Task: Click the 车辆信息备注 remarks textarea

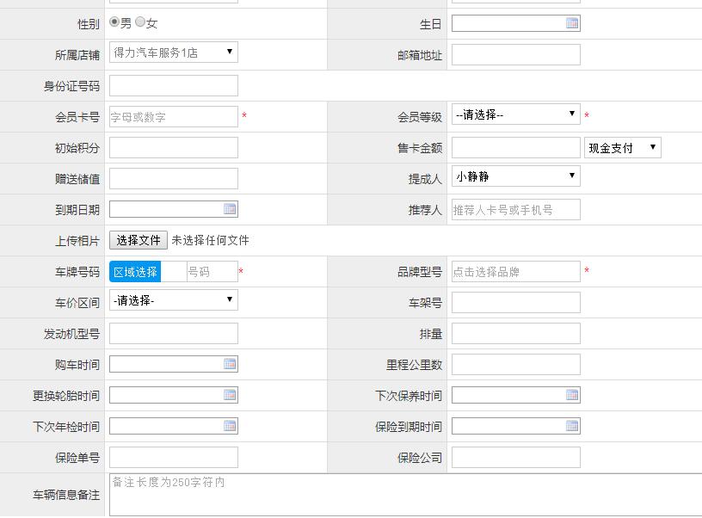Action: (405, 495)
